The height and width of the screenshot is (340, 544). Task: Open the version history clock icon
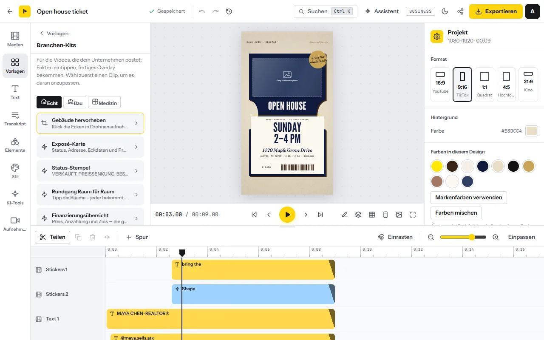coord(229,11)
